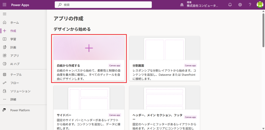Open the notifications bell

click(230, 5)
